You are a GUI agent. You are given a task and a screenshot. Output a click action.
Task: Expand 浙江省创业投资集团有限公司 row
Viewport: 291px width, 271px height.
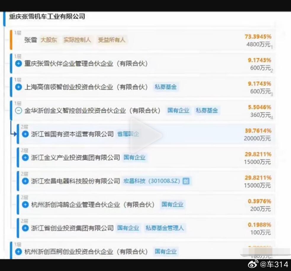click(x=25, y=228)
